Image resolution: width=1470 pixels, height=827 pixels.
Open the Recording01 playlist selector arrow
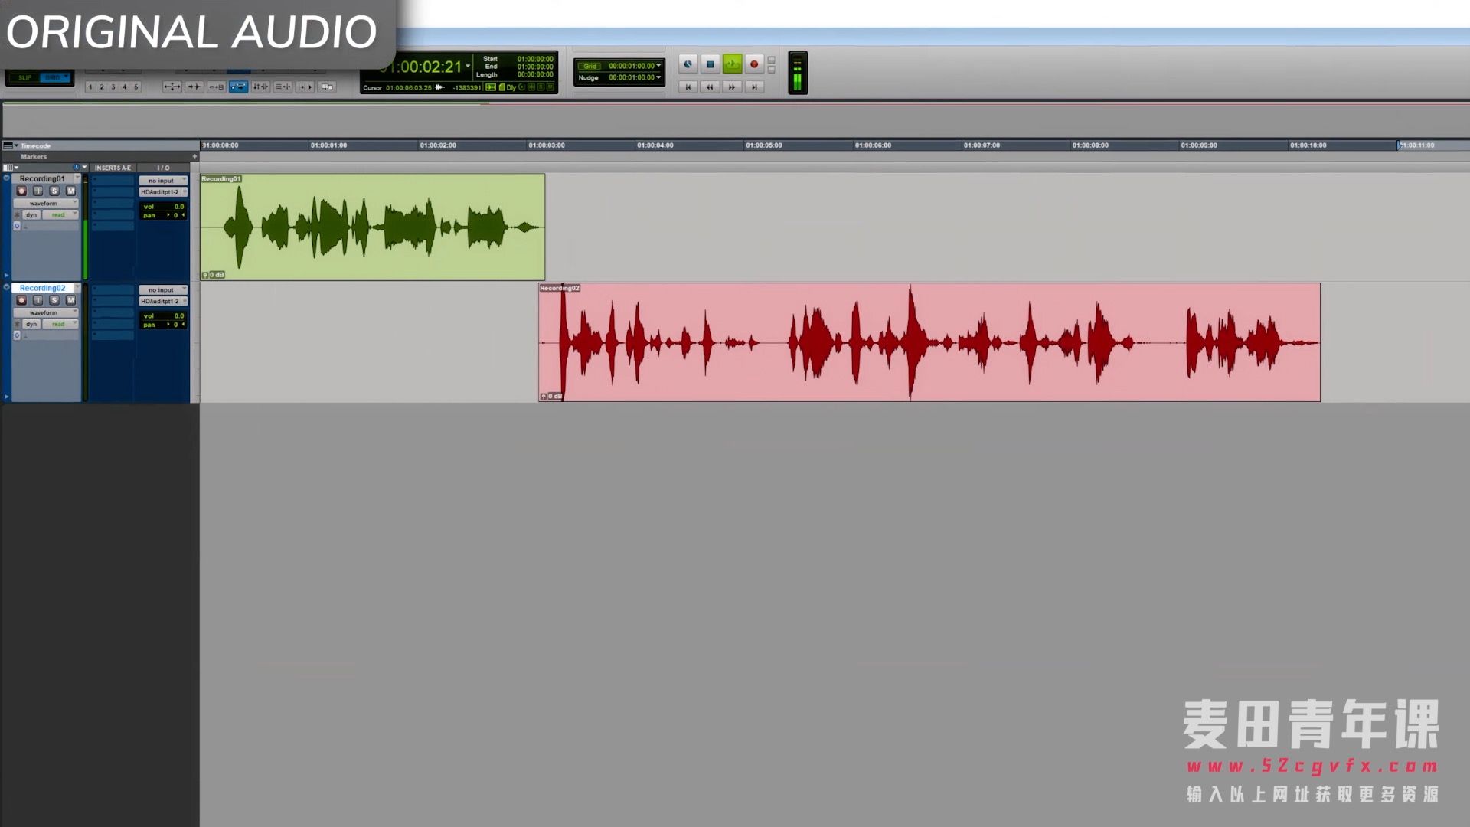(77, 179)
